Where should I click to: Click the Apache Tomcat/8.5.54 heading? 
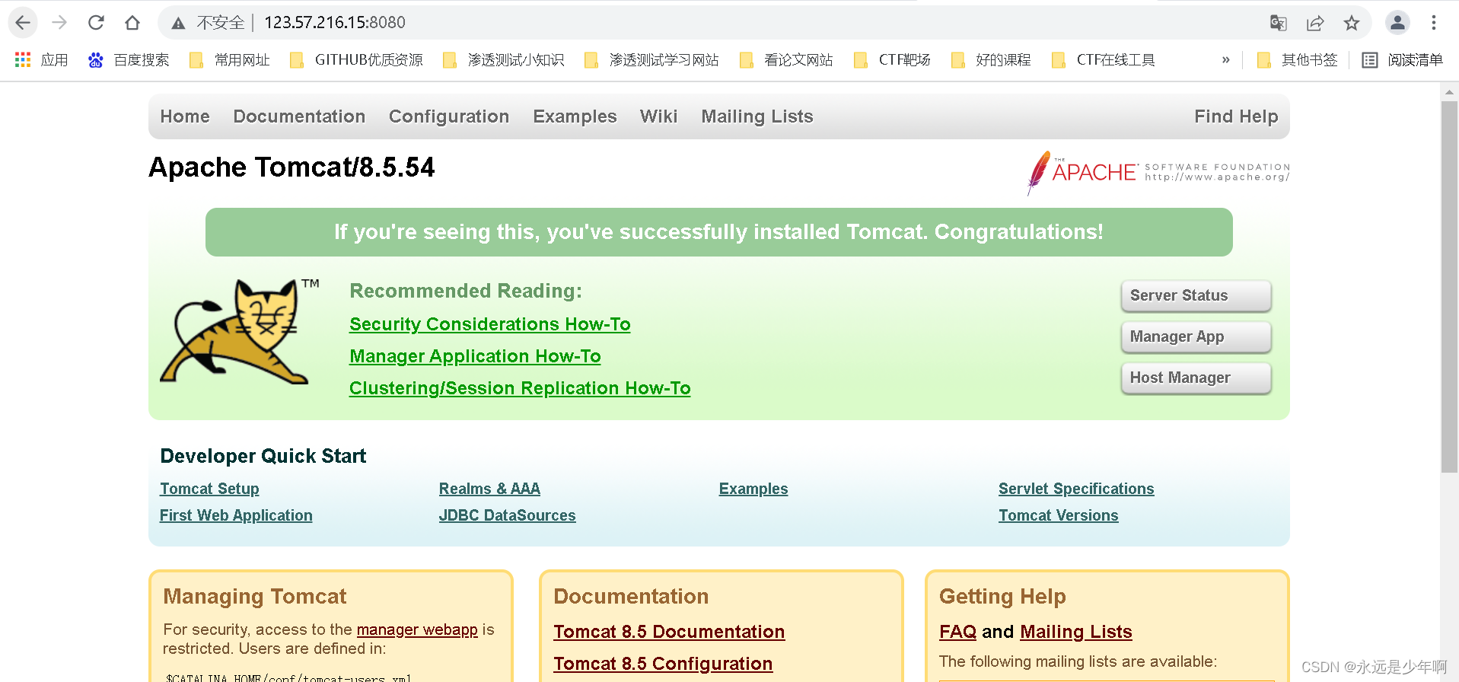tap(291, 167)
